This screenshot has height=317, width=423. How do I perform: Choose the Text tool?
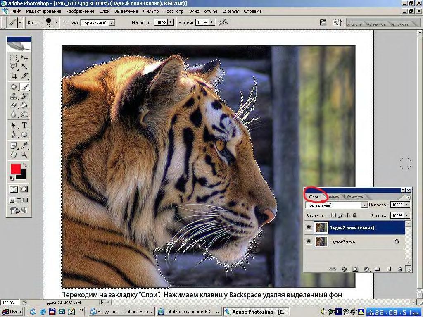point(24,125)
